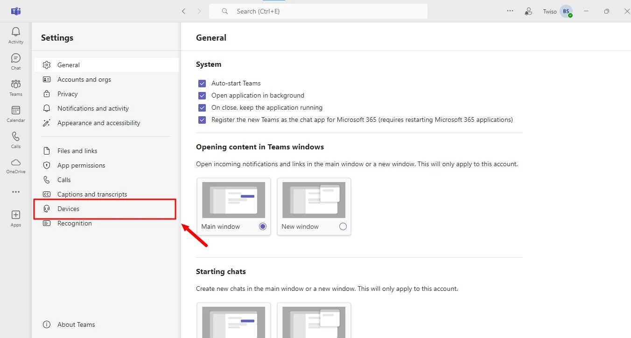The height and width of the screenshot is (338, 631).
Task: Open the Calendar icon in sidebar
Action: pos(16,110)
